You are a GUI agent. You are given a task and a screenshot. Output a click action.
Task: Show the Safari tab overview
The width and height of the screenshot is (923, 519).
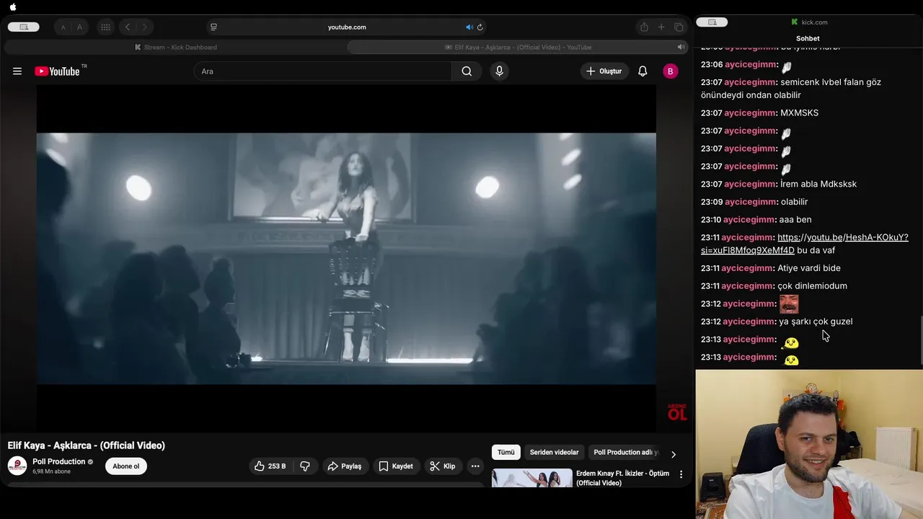click(679, 27)
